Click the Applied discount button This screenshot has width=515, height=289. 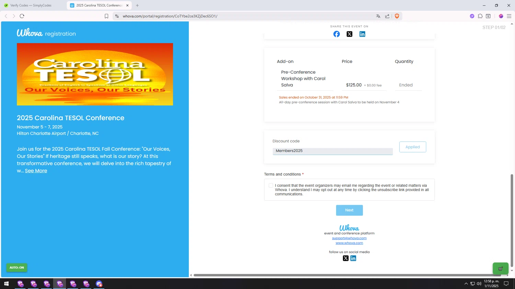(413, 147)
